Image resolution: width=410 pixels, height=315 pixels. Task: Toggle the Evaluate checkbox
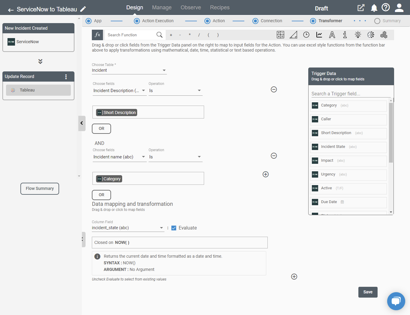[174, 228]
